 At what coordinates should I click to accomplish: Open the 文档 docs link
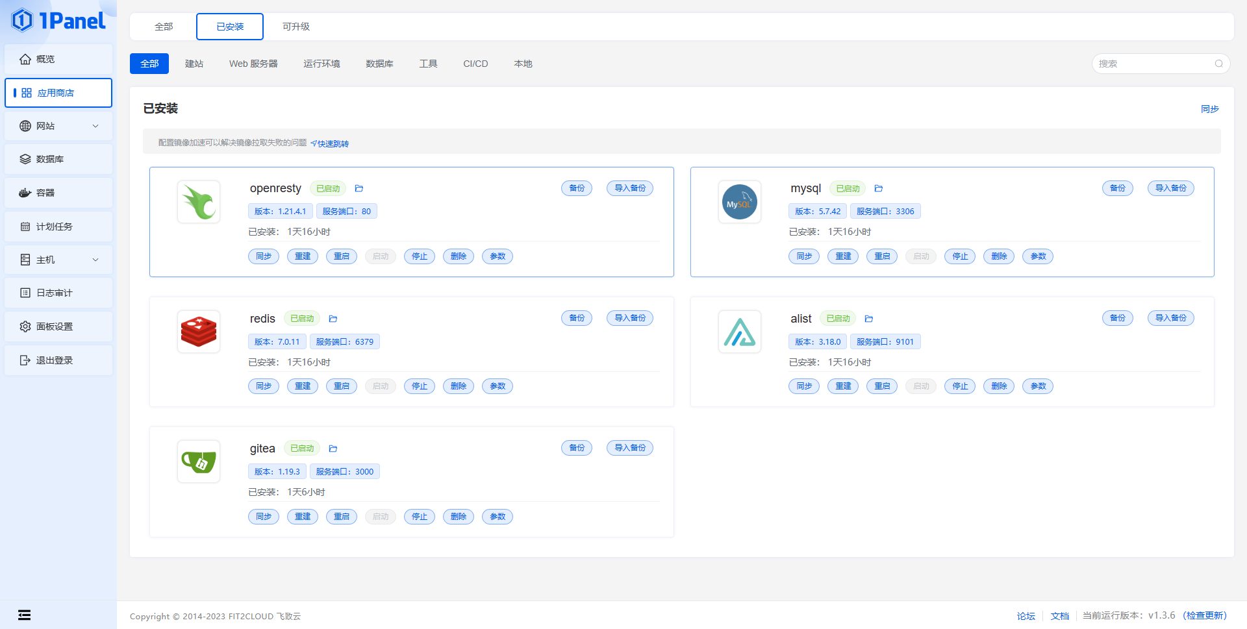pyautogui.click(x=1060, y=616)
